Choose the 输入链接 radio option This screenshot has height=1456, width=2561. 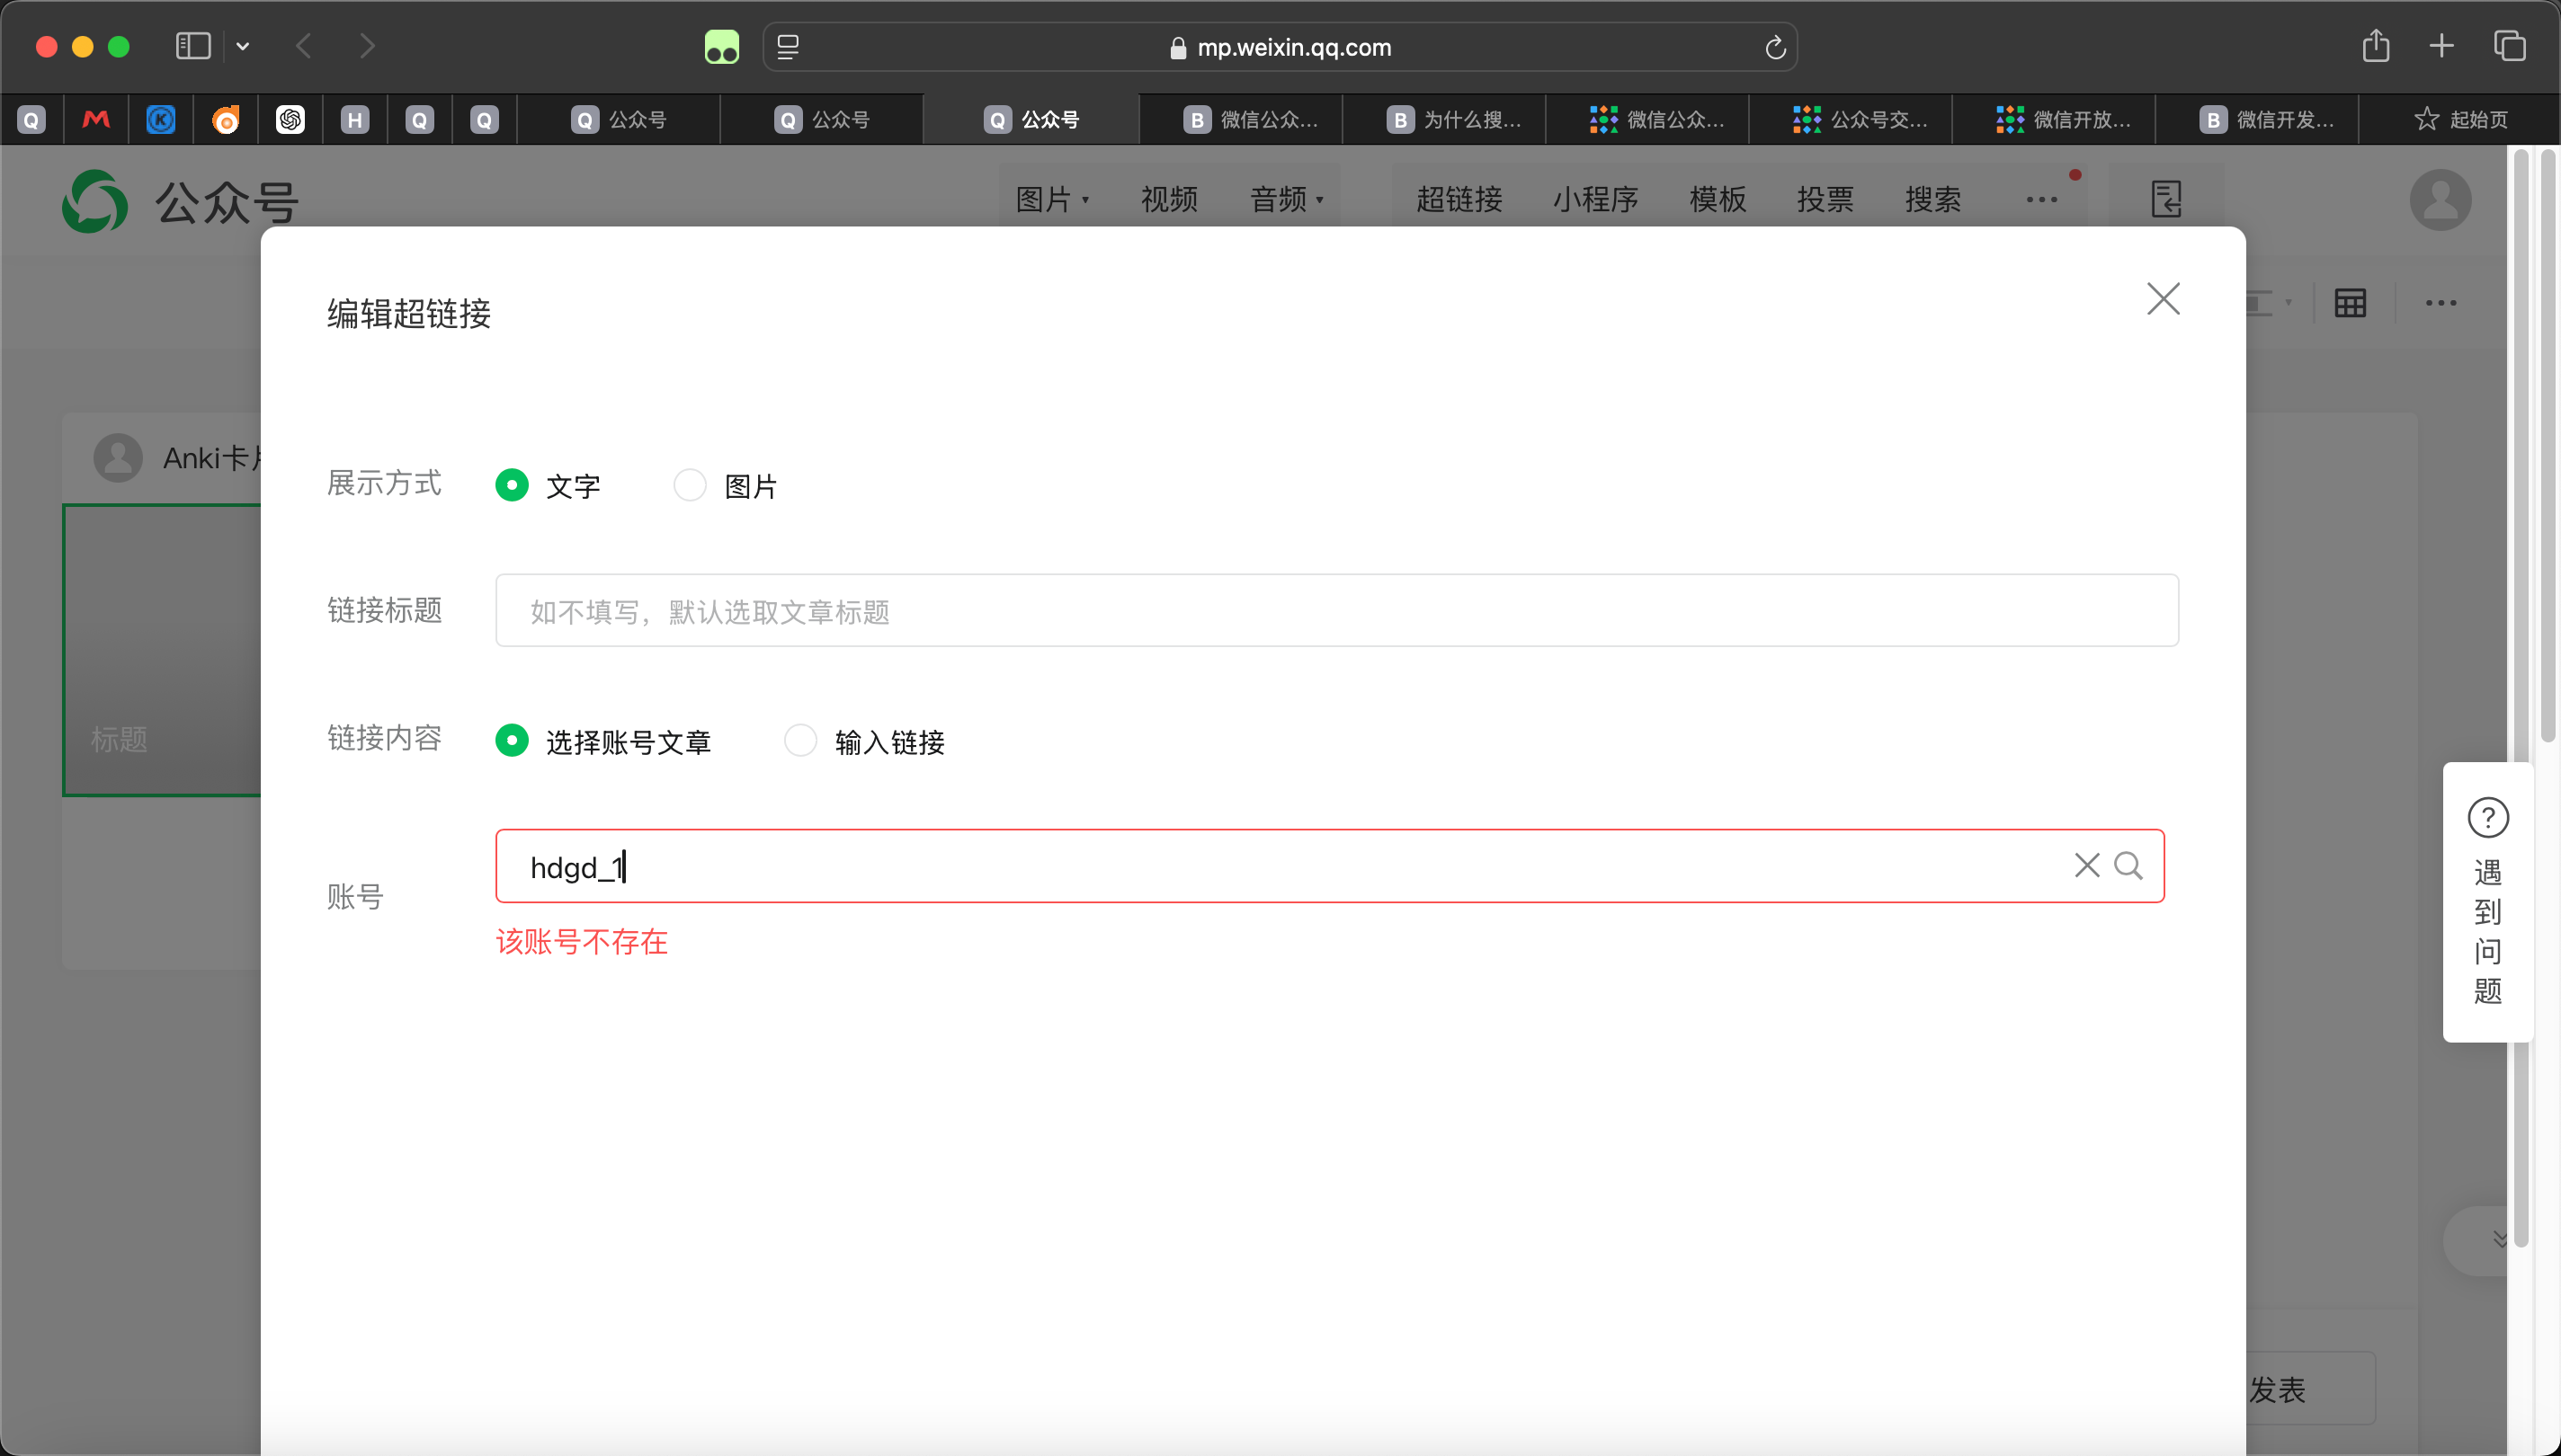pyautogui.click(x=800, y=741)
